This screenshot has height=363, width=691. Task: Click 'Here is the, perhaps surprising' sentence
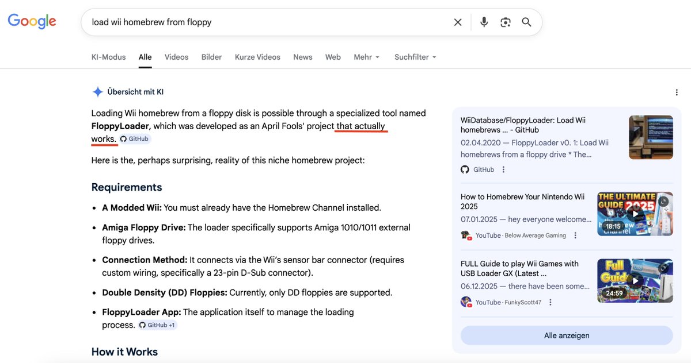(228, 160)
